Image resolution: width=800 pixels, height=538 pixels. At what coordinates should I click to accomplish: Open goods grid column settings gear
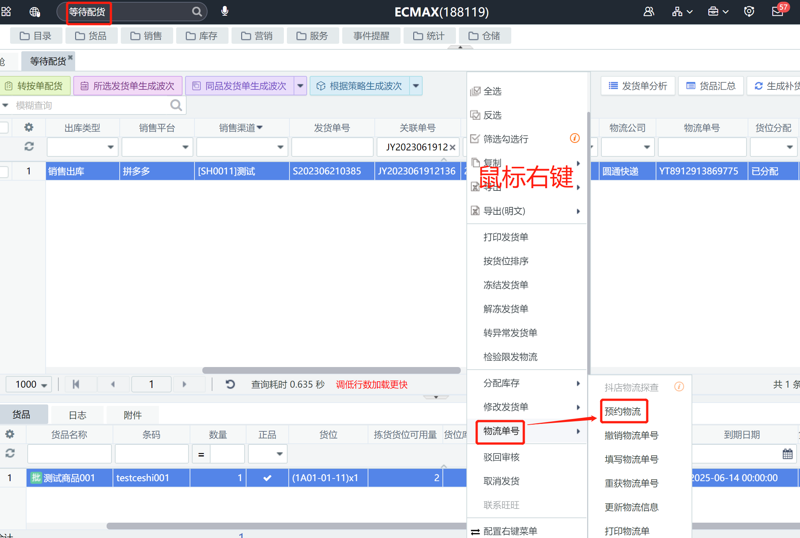coord(10,434)
